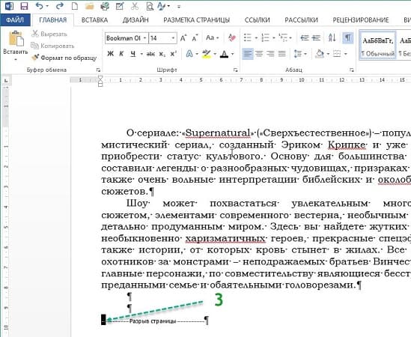The height and width of the screenshot is (337, 411).
Task: Click the numbered list icon
Action: (265, 38)
